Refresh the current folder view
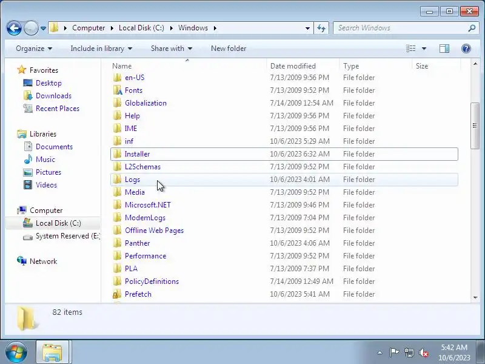 pos(321,28)
